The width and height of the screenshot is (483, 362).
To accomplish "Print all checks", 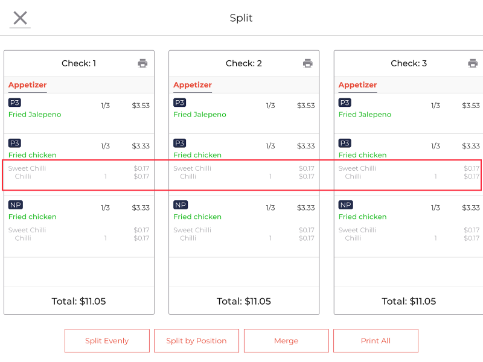I will [x=376, y=340].
